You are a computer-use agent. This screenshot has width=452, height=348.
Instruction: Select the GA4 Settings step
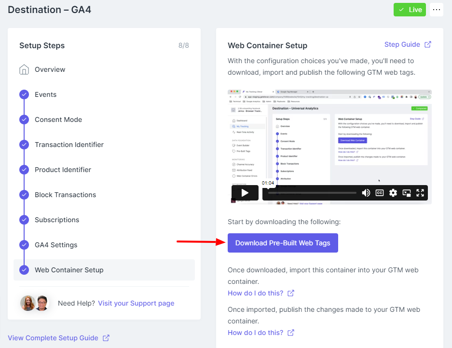(56, 245)
